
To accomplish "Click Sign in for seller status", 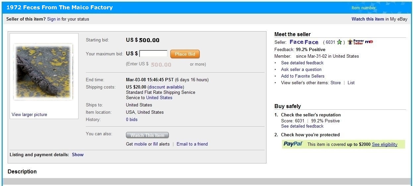I will coord(54,19).
